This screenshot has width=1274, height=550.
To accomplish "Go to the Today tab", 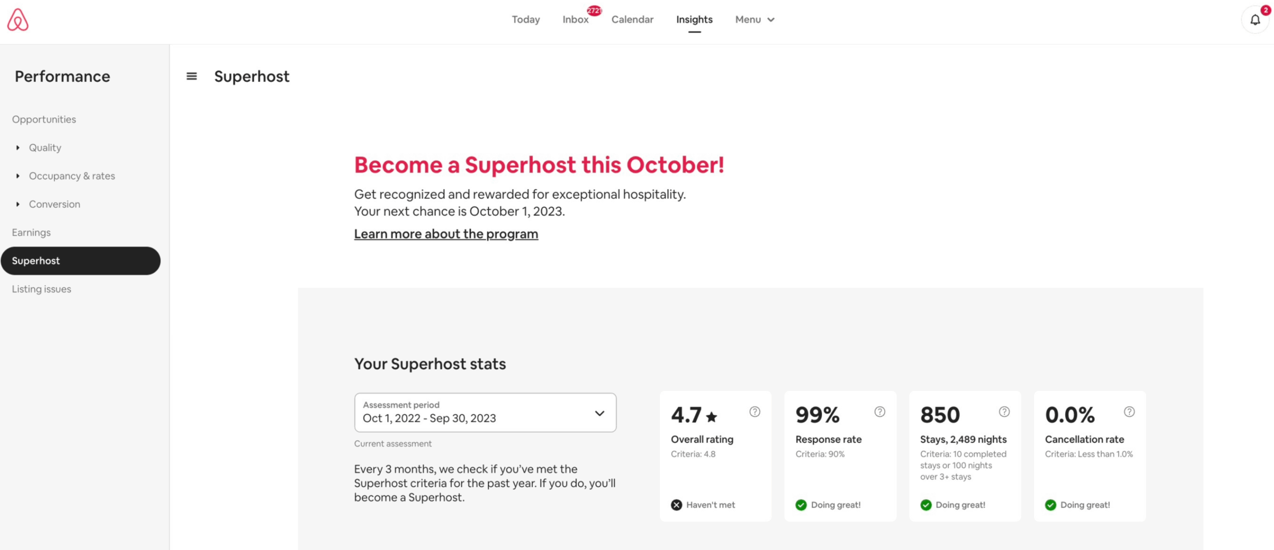I will (526, 19).
